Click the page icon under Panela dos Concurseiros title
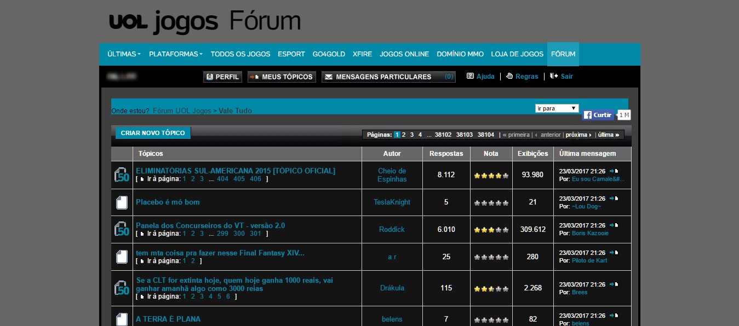This screenshot has height=326, width=739. pos(142,234)
